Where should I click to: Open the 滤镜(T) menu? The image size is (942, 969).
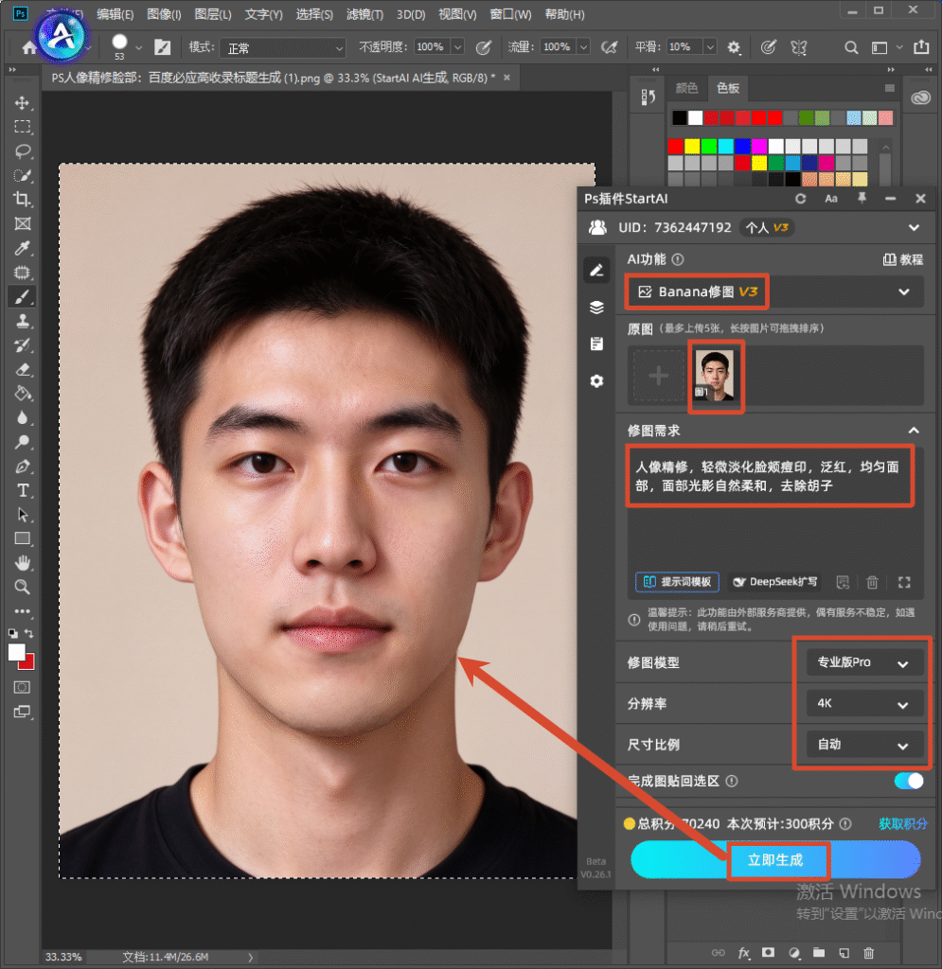coord(364,14)
